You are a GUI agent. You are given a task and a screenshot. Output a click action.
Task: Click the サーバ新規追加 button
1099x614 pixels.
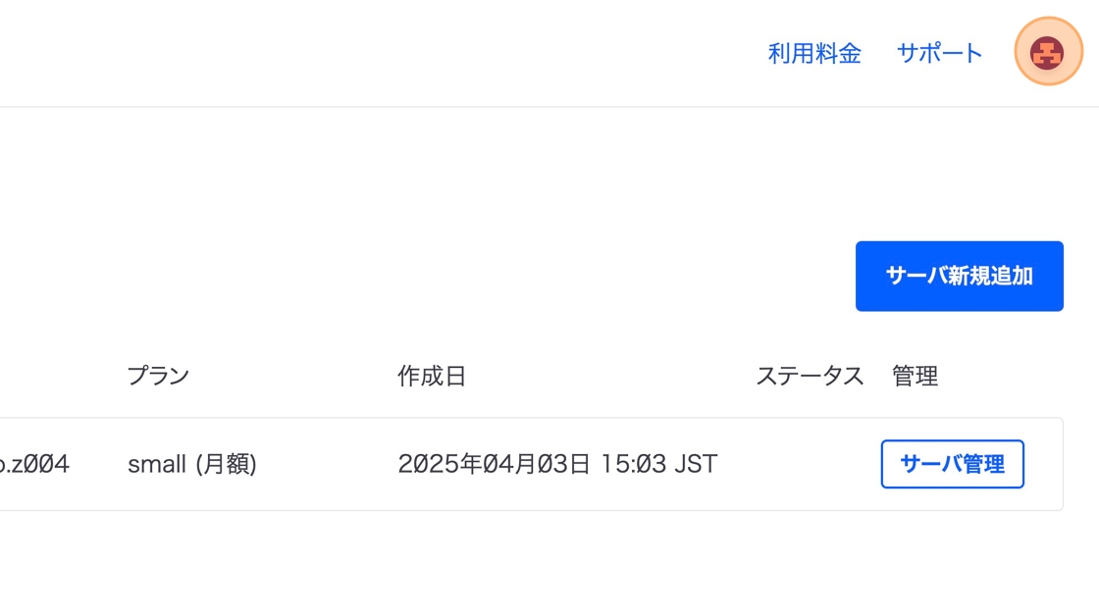[959, 277]
